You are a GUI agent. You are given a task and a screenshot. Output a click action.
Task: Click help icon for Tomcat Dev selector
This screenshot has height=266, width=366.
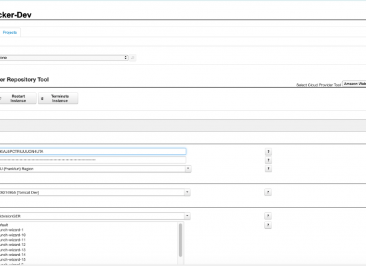coord(268,192)
